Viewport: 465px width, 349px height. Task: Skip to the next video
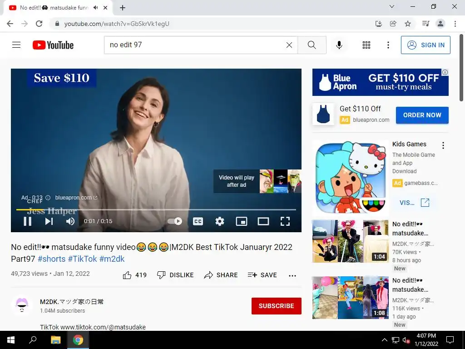click(49, 221)
